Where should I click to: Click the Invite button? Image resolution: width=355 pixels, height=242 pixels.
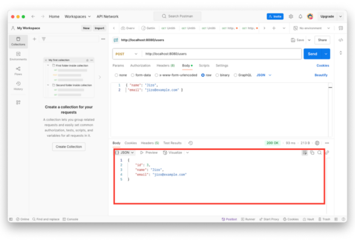pyautogui.click(x=275, y=16)
